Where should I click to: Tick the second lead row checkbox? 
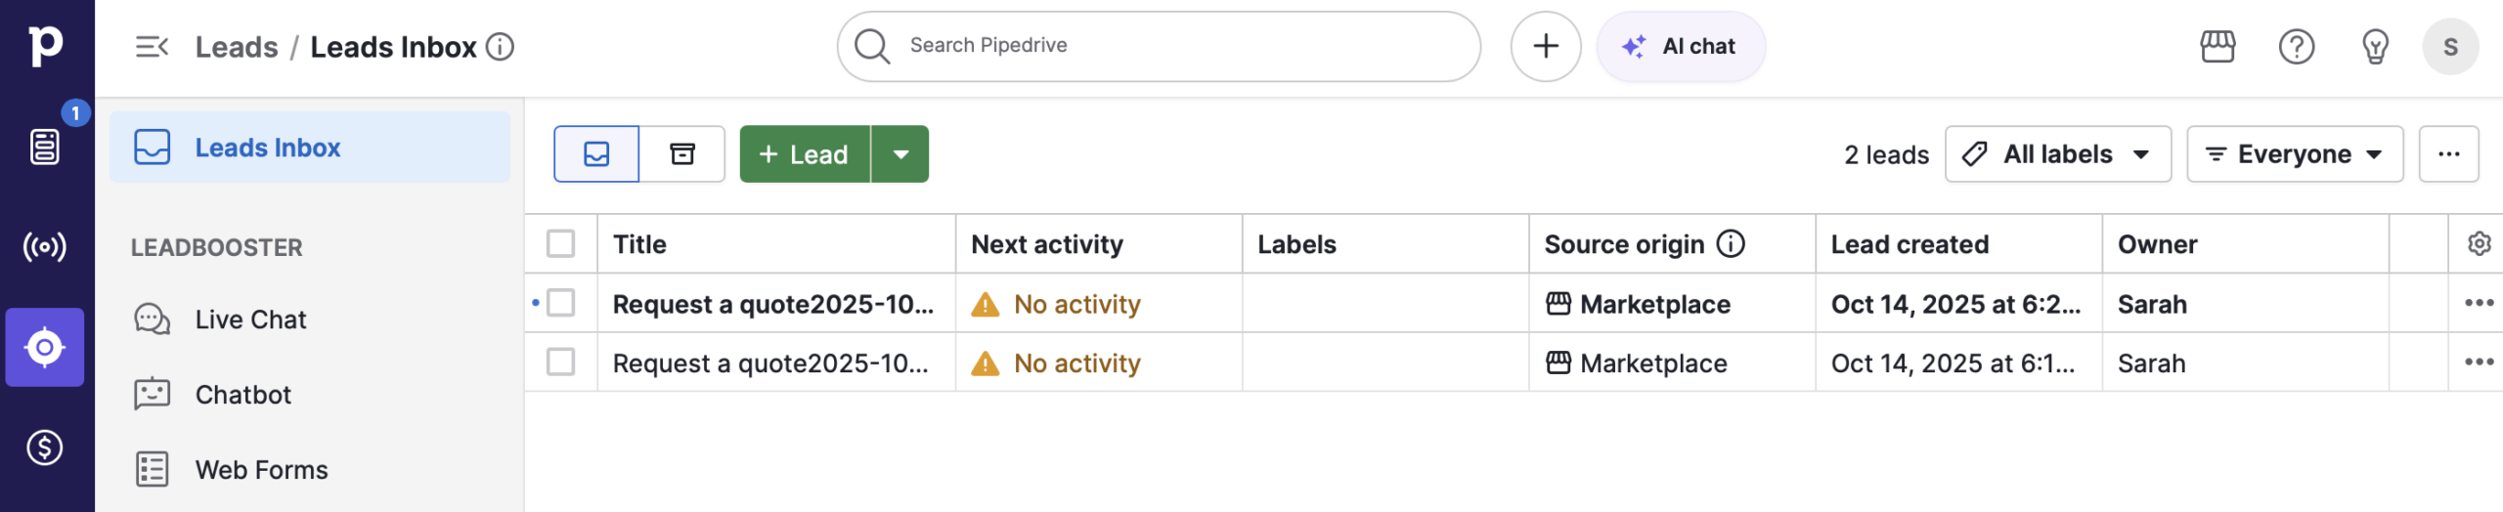tap(560, 363)
